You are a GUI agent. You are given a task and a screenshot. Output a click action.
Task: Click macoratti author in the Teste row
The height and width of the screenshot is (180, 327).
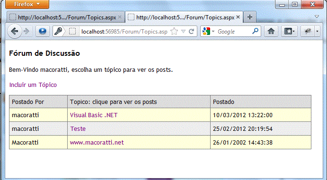pyautogui.click(x=25, y=129)
